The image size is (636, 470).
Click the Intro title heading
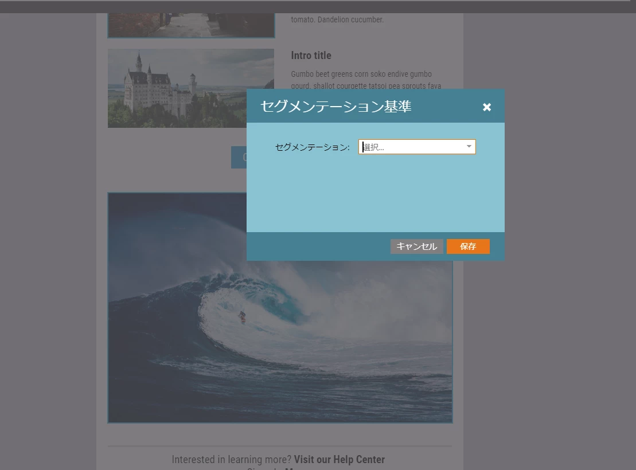pyautogui.click(x=311, y=56)
